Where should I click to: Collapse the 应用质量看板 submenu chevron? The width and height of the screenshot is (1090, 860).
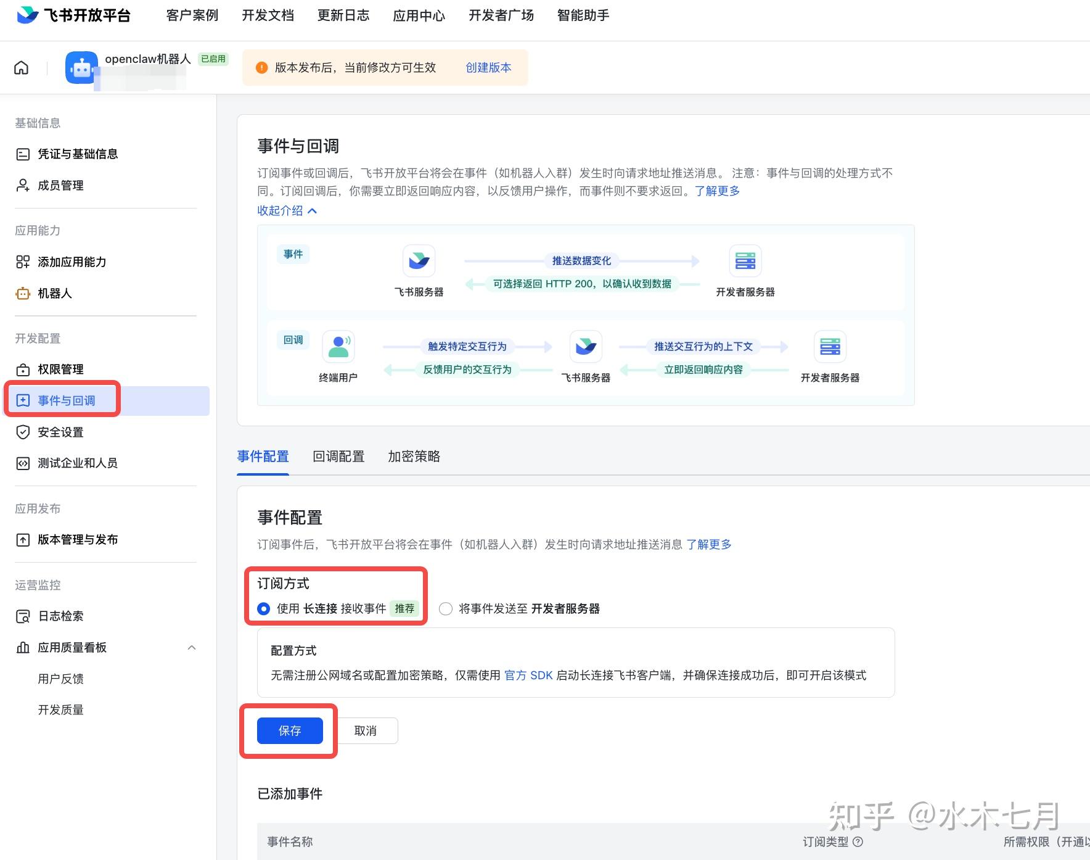(x=192, y=647)
